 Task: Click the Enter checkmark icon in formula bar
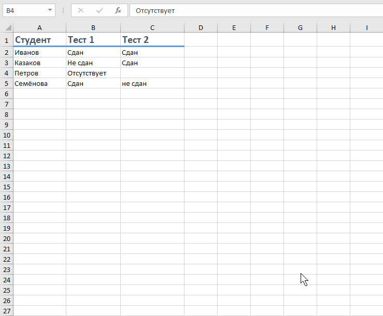pos(100,10)
